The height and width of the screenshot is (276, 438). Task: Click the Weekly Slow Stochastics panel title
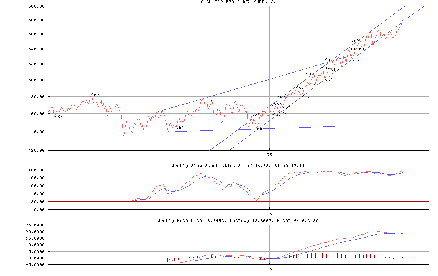tap(238, 165)
